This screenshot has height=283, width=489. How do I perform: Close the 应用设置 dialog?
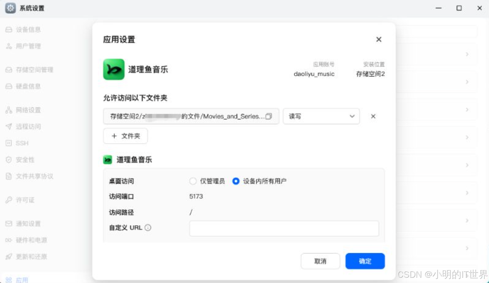379,39
